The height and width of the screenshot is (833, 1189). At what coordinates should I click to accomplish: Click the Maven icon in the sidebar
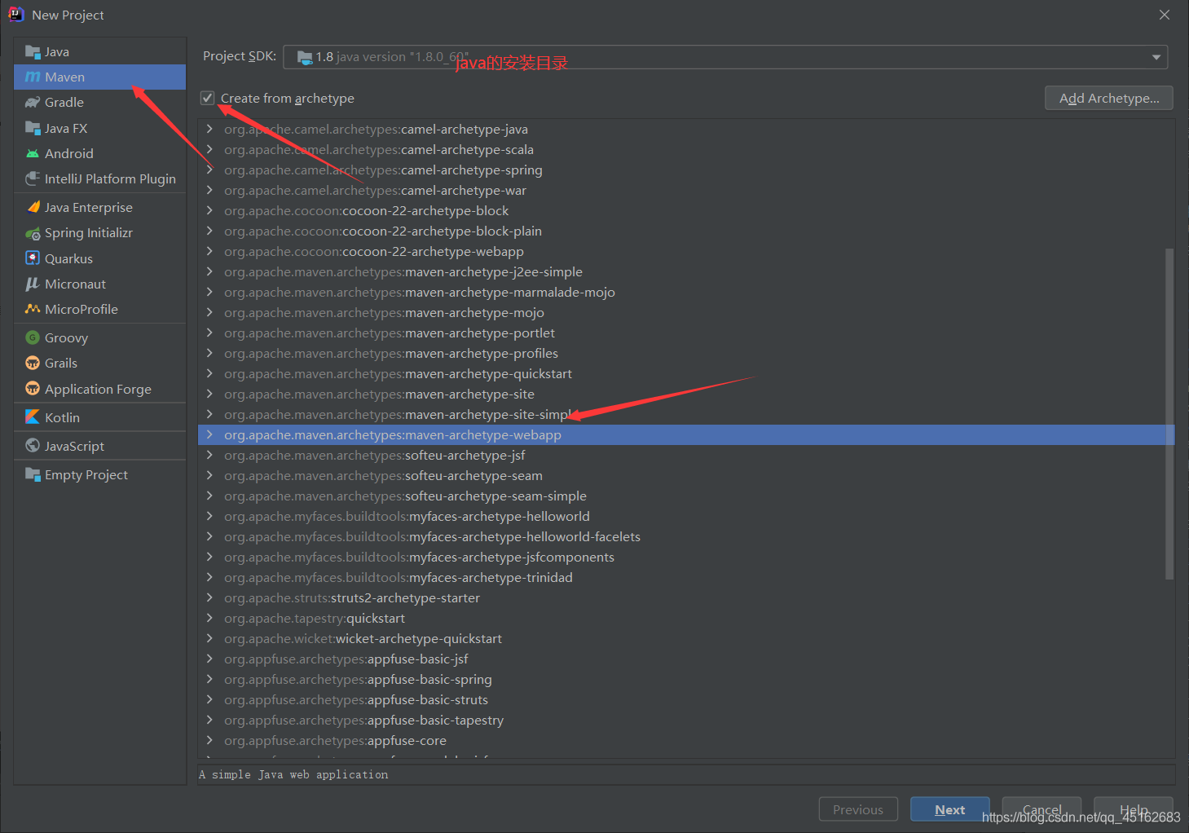(33, 77)
